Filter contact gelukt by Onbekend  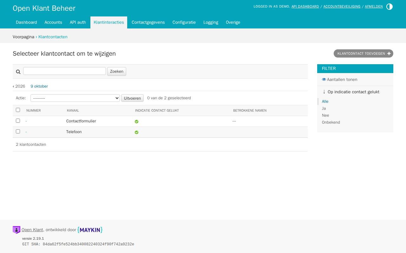[331, 122]
